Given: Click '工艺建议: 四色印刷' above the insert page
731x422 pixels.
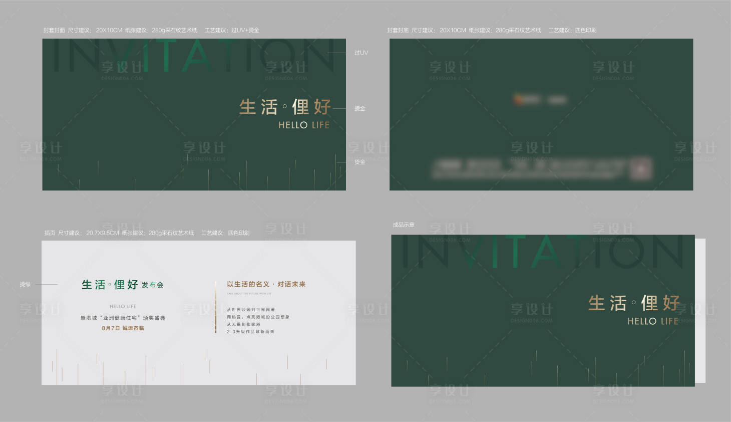Looking at the screenshot, I should click(225, 233).
